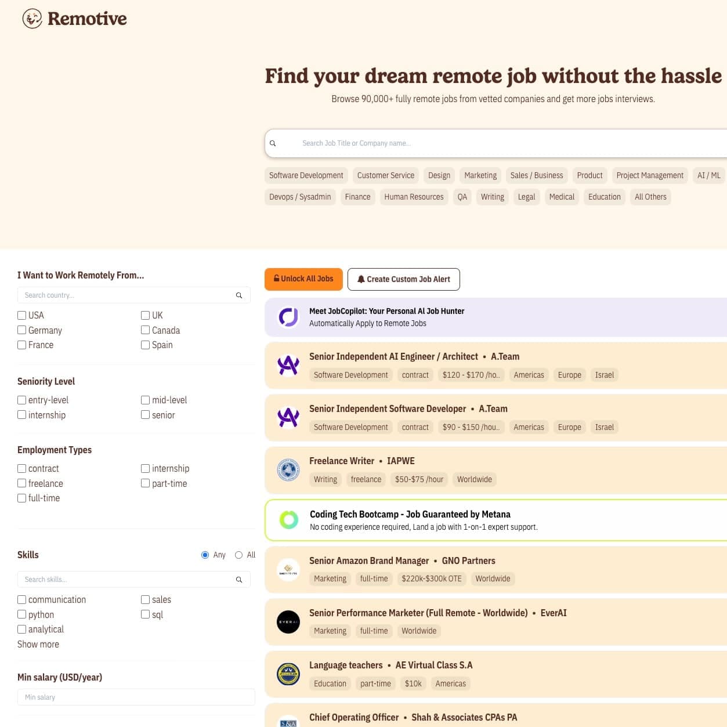Click the AE Virtual Class logo
727x727 pixels.
point(288,674)
